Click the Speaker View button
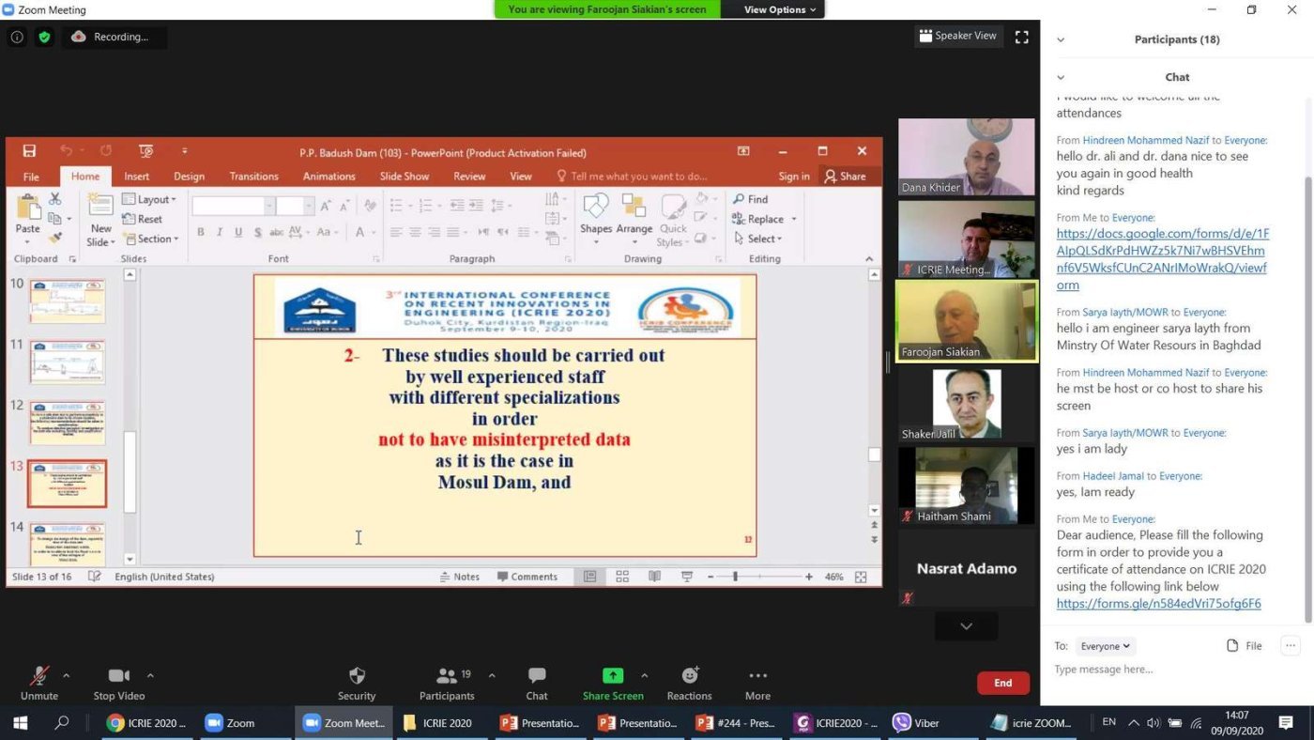1314x740 pixels. [958, 36]
